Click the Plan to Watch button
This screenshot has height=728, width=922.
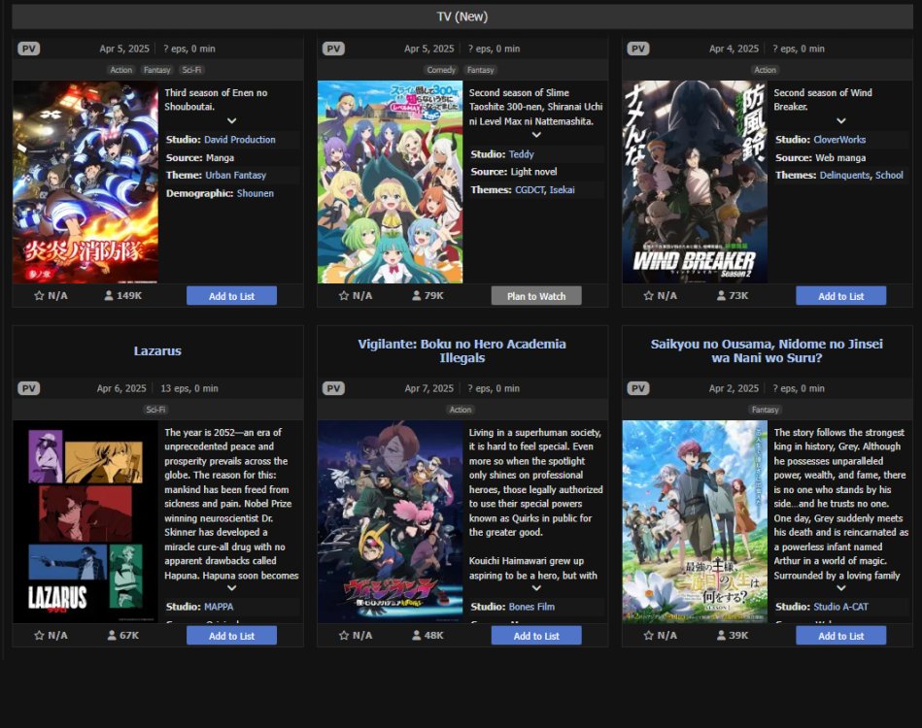pos(536,295)
